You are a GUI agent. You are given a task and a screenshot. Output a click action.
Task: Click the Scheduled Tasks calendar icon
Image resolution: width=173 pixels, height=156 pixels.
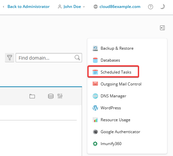click(x=95, y=72)
